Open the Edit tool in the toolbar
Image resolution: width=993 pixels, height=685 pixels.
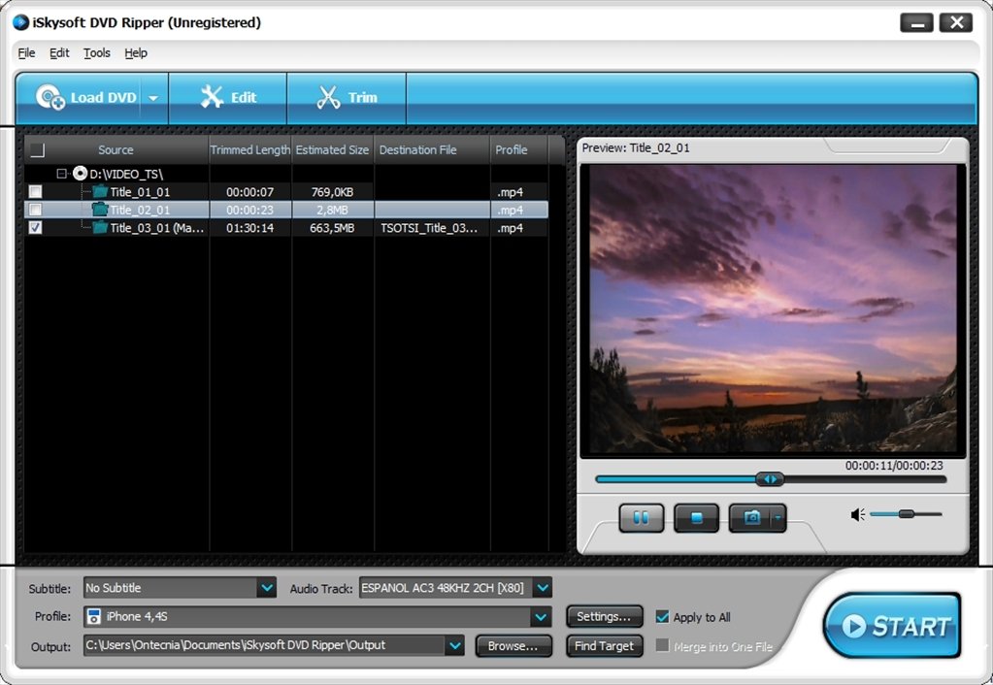[228, 97]
